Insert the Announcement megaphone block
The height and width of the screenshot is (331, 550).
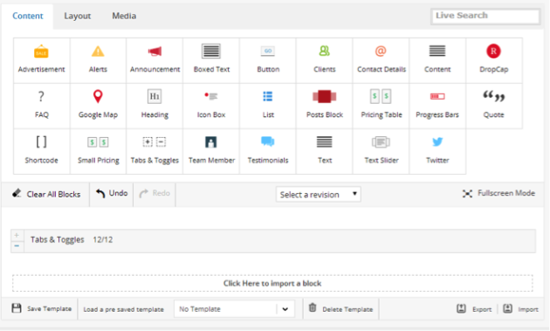click(155, 60)
